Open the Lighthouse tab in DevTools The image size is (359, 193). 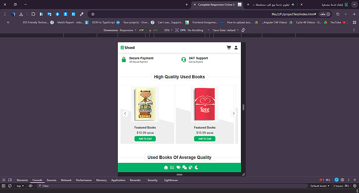click(171, 180)
